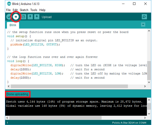Click console horizontal scrollbar left arrow

(x=7, y=118)
